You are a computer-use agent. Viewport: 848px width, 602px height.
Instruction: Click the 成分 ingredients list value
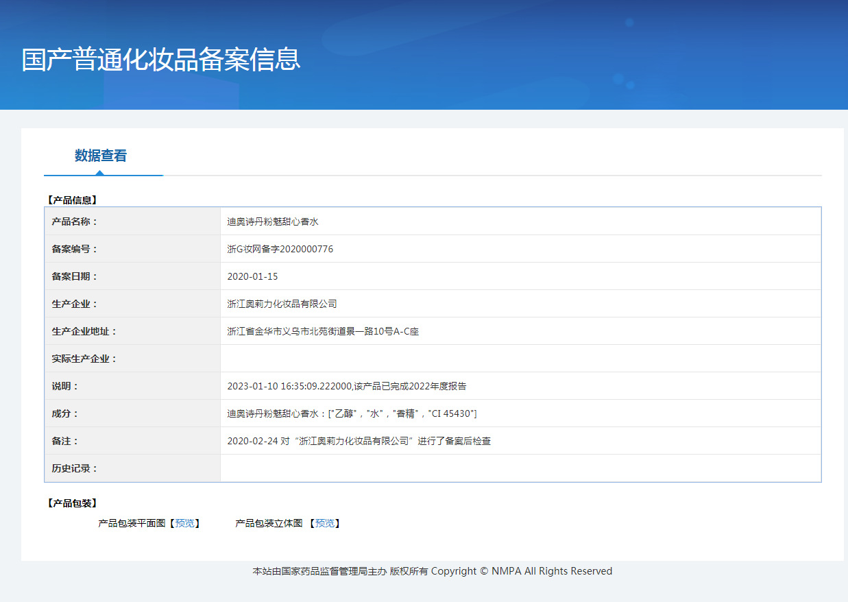352,413
